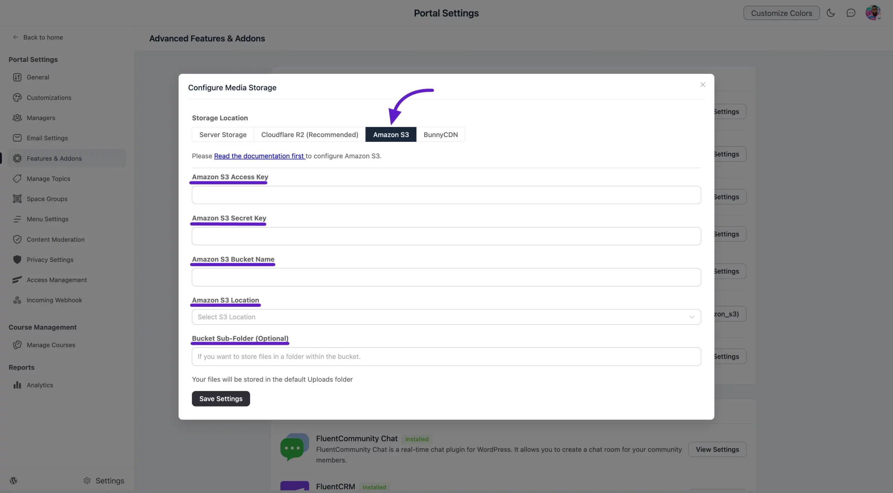Select the Server Storage tab
Viewport: 893px width, 493px height.
(223, 135)
